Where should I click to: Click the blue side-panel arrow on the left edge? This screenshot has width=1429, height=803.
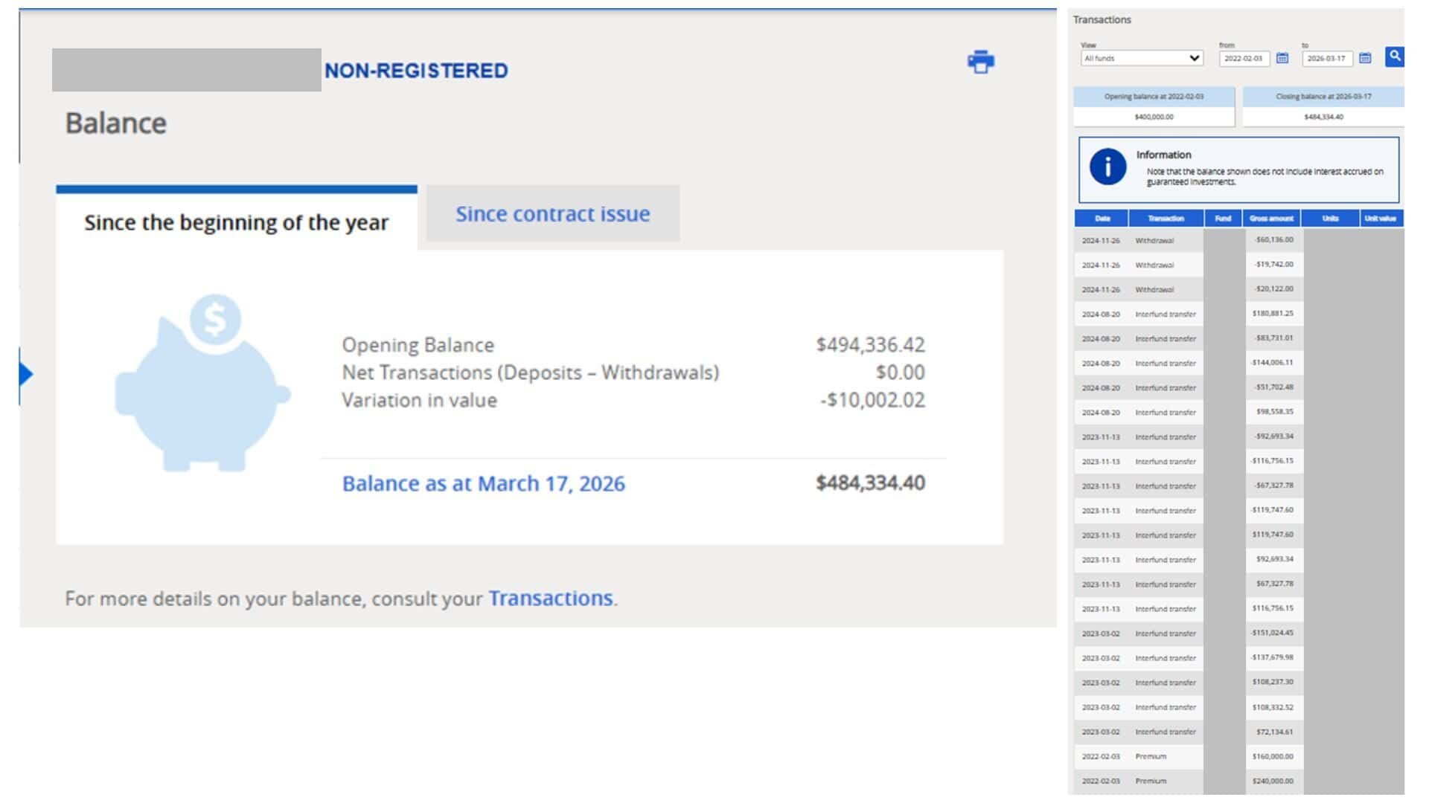point(26,374)
